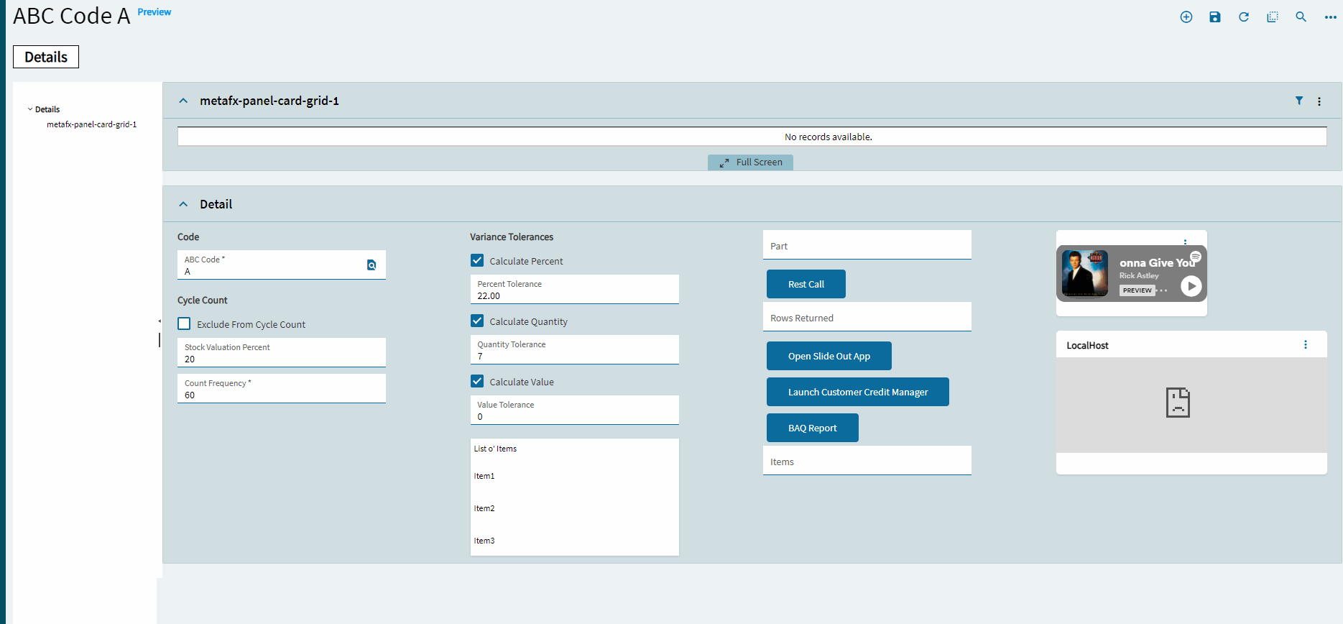
Task: Click the Value Tolerance field
Action: coord(575,410)
